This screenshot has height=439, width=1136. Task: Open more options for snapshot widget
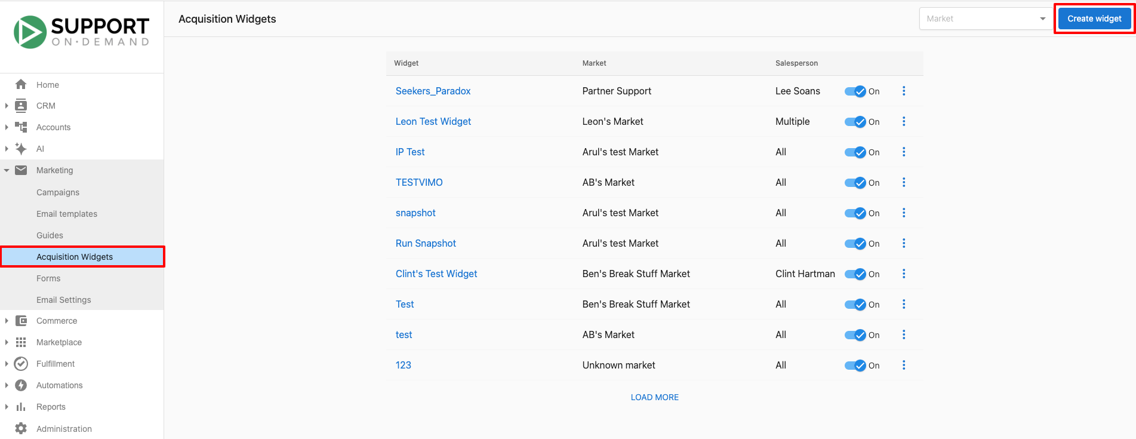pos(904,213)
